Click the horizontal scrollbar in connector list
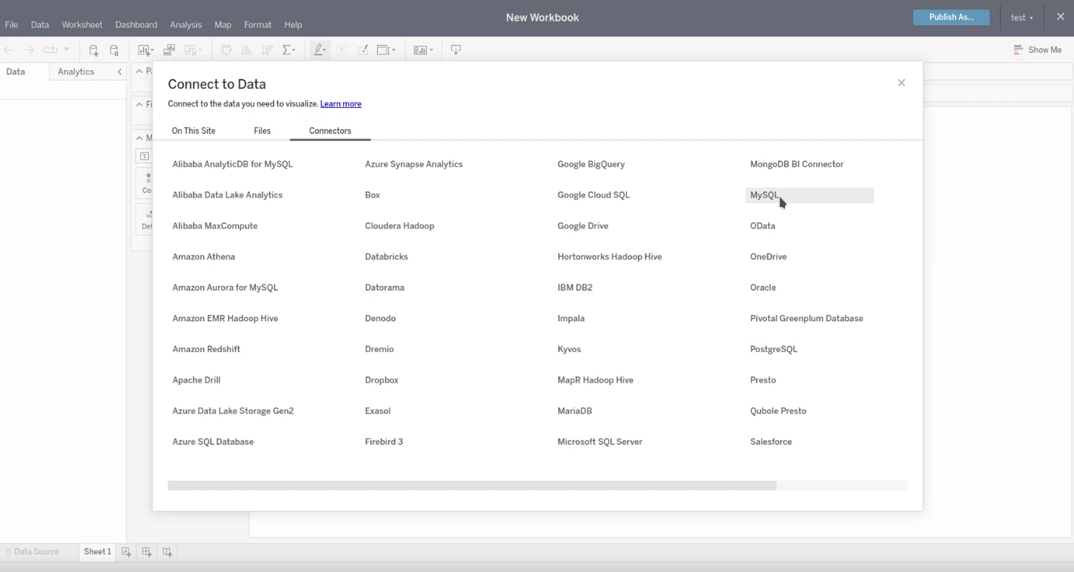1074x572 pixels. 472,485
